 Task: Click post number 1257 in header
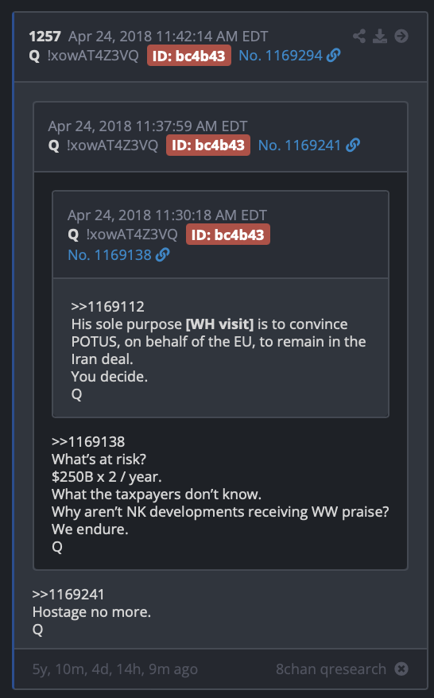[x=45, y=37]
